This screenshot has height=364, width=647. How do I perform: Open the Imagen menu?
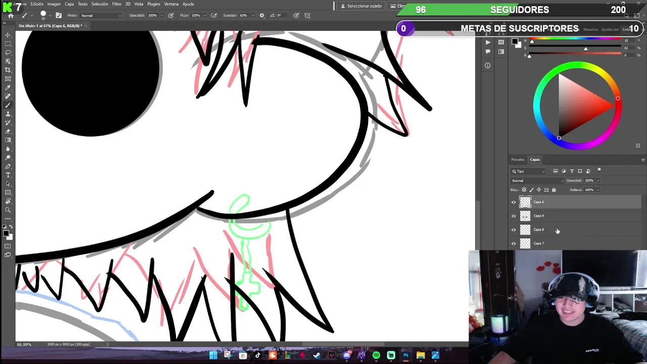coord(54,4)
